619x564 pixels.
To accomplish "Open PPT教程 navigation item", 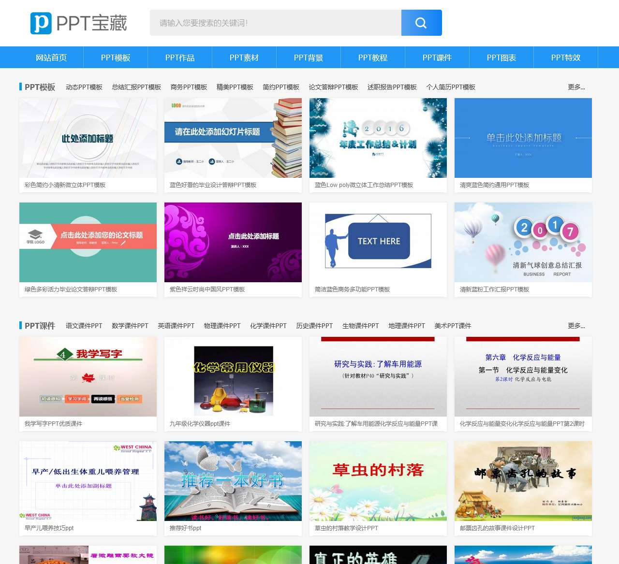I will (373, 58).
